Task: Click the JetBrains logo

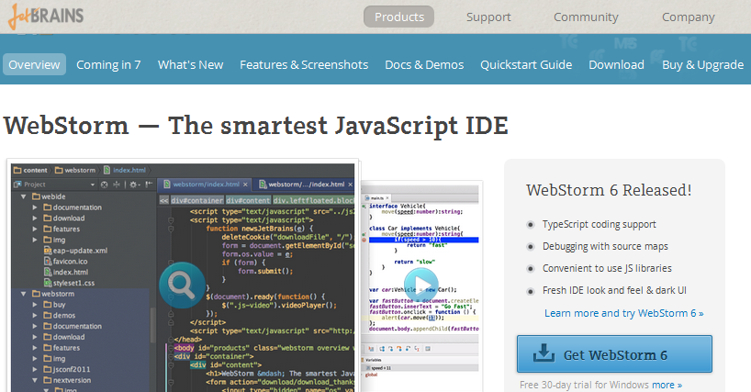Action: click(46, 16)
